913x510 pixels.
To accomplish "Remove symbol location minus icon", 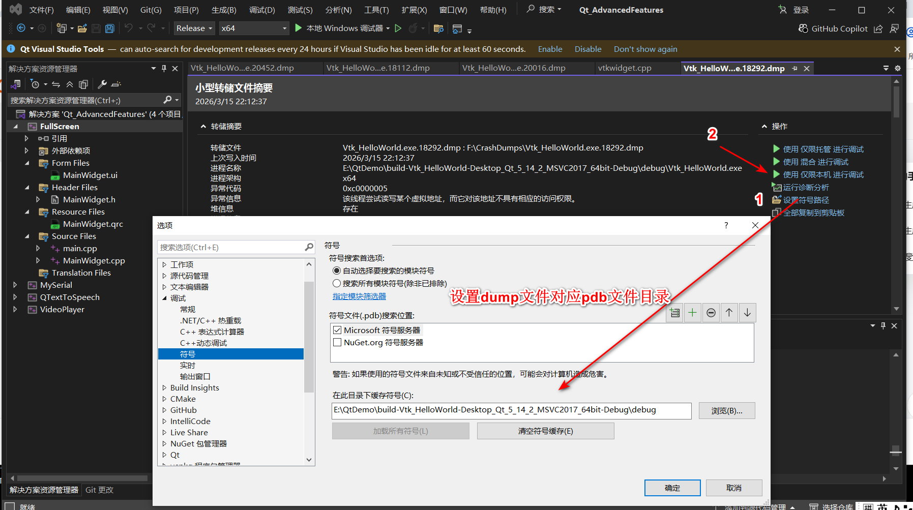I will 711,313.
